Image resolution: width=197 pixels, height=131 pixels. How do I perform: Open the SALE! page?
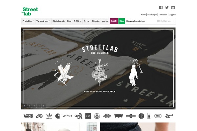click(x=114, y=21)
